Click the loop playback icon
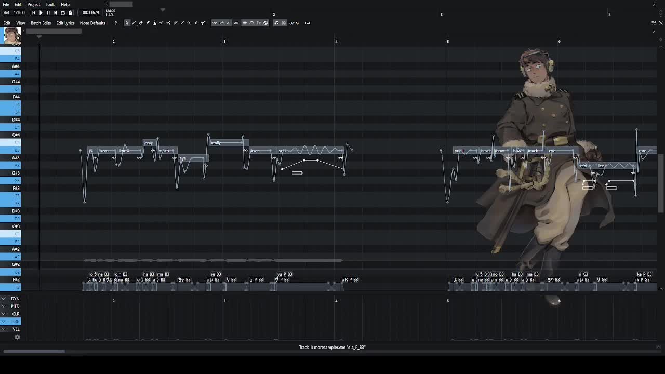This screenshot has width=665, height=374. (x=63, y=12)
